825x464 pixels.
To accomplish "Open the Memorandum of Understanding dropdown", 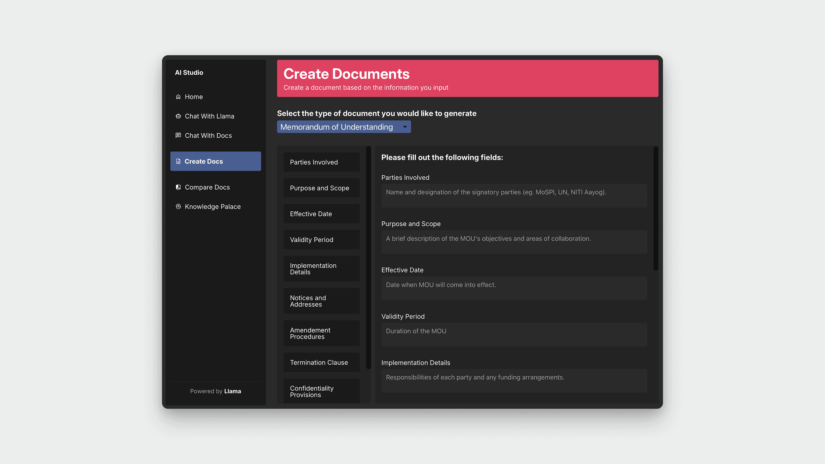I will pyautogui.click(x=337, y=127).
